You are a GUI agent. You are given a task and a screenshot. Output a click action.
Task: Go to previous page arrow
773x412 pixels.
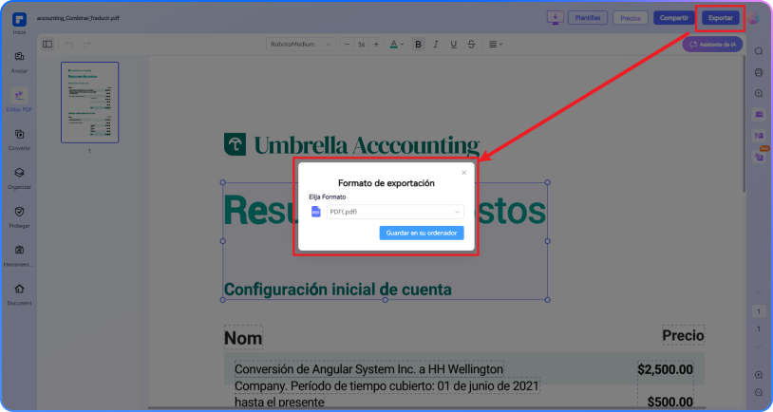coord(759,293)
